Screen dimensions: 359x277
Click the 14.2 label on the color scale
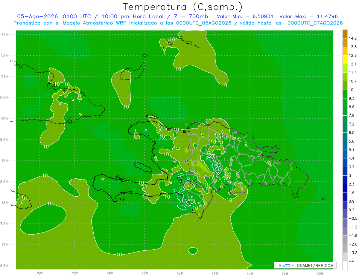click(x=353, y=39)
